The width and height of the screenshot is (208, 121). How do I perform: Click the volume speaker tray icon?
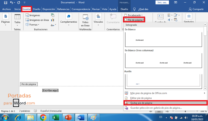click(186, 118)
